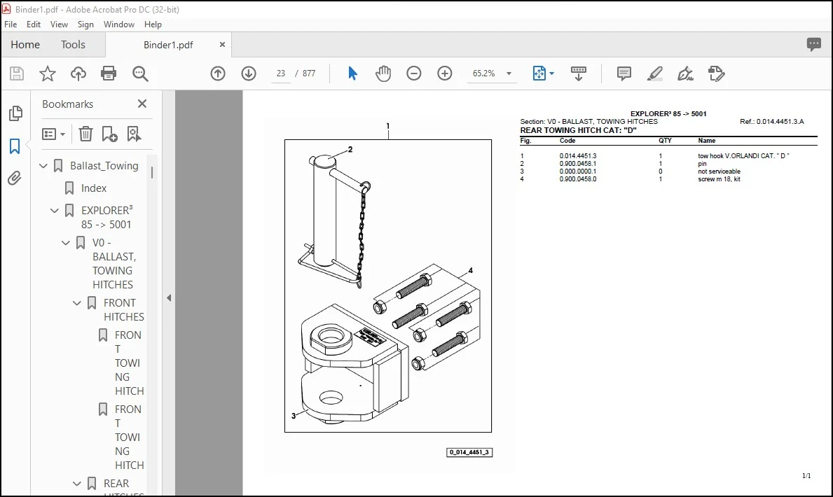The width and height of the screenshot is (833, 497).
Task: Activate the selection arrow tool
Action: pos(352,73)
